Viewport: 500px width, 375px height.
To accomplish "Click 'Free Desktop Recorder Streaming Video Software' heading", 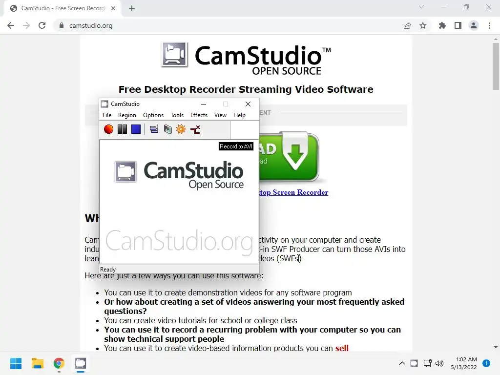I will 246,89.
